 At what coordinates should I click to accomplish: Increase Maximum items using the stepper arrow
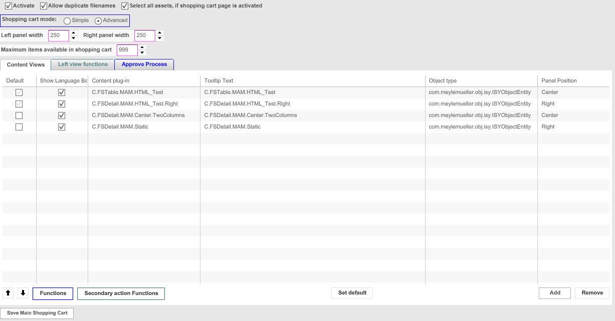pos(142,47)
